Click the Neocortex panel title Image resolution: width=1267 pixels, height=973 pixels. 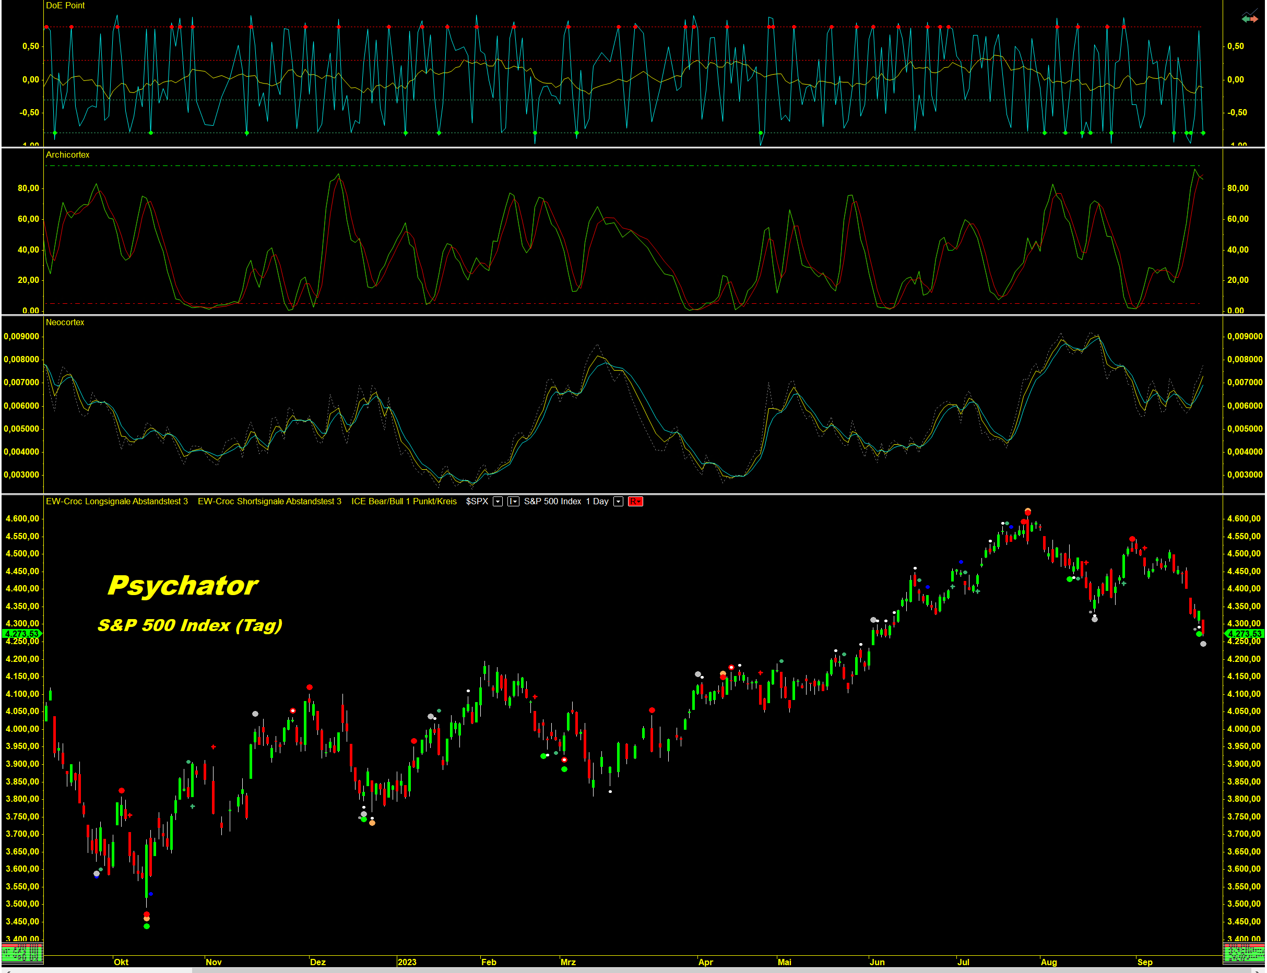tap(65, 322)
